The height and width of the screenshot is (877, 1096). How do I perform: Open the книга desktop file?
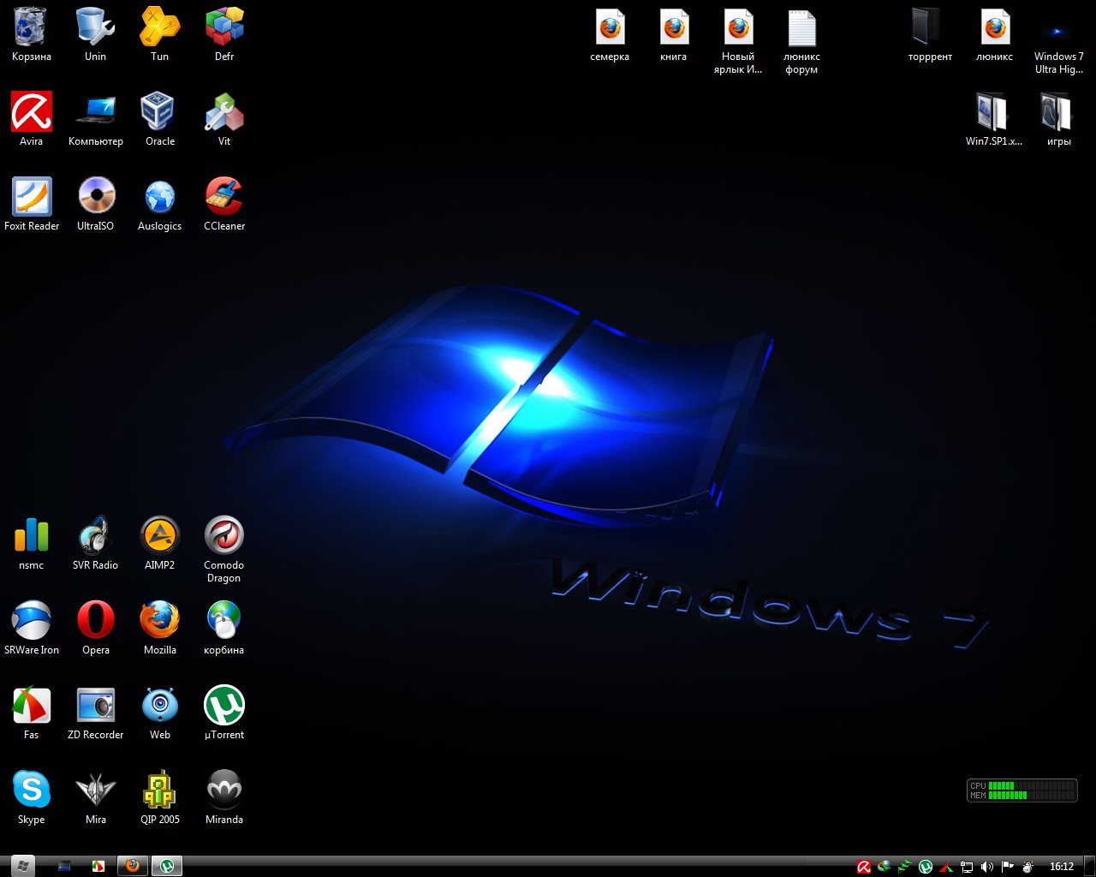[674, 34]
